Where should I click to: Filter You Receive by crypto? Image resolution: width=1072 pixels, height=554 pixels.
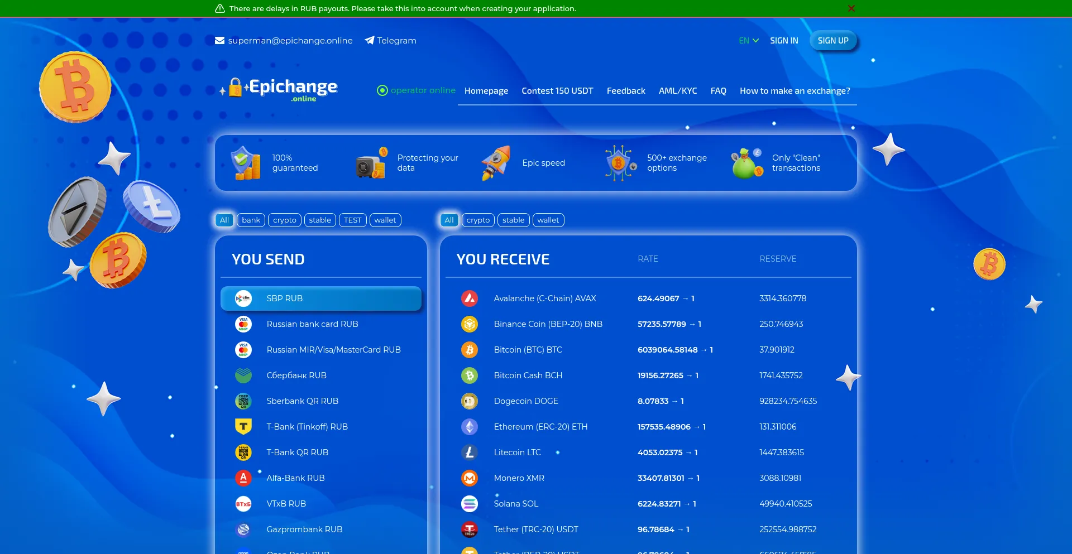[x=478, y=220]
